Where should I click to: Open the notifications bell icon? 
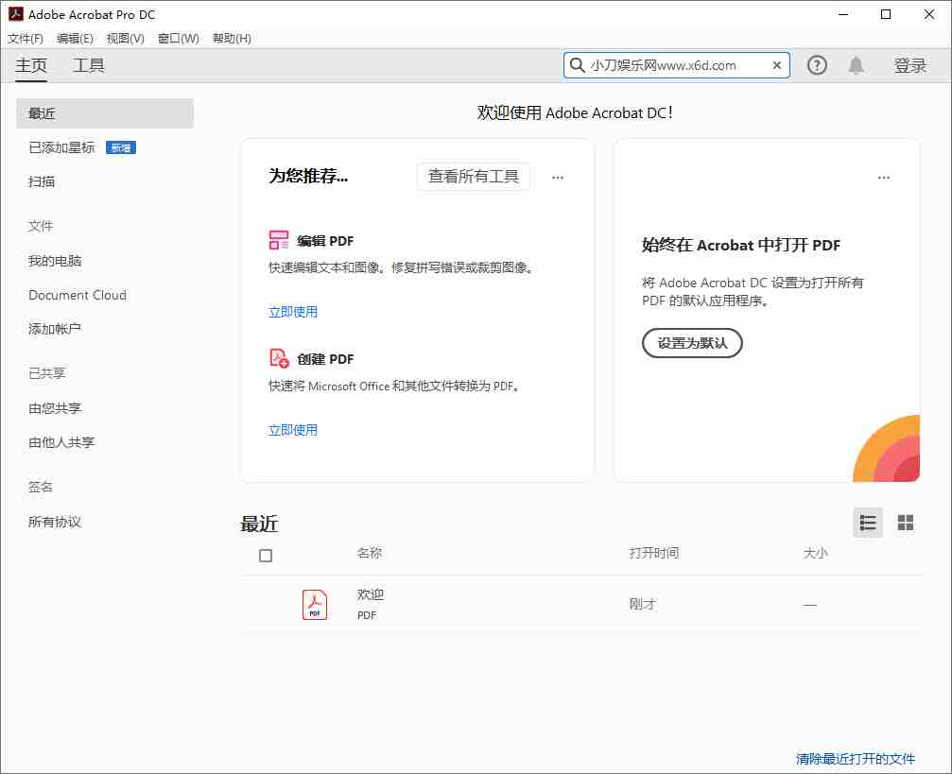click(857, 65)
